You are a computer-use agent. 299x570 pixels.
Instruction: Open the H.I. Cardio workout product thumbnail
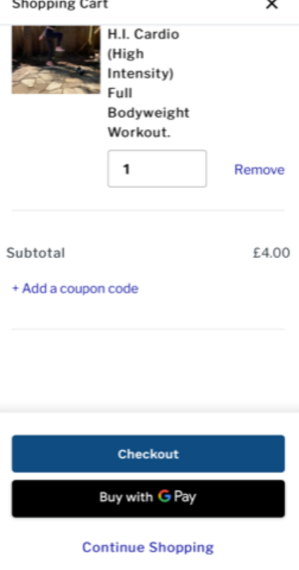point(56,59)
